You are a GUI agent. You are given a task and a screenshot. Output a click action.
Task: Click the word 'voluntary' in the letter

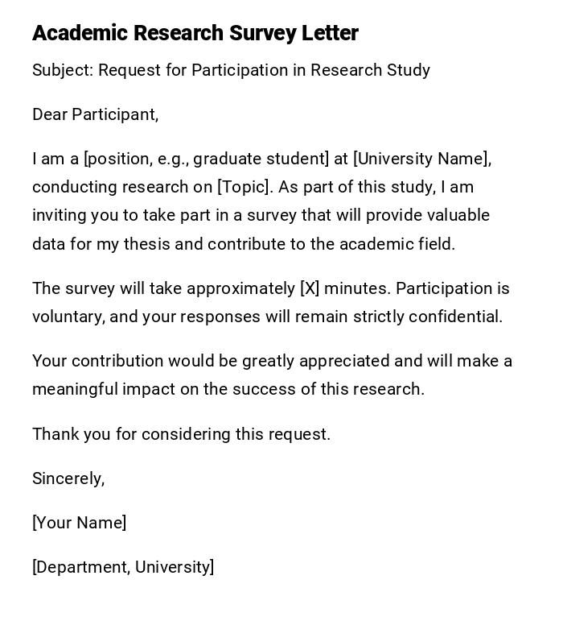click(x=68, y=317)
